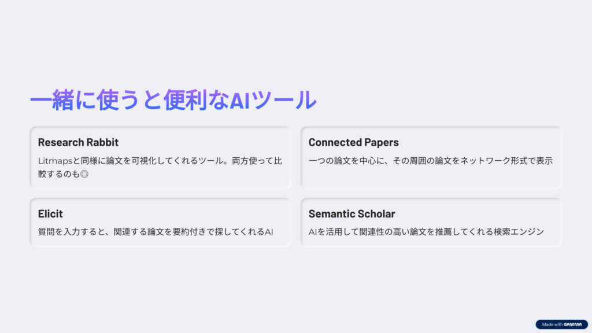Click the AI text ending Elicit description
The width and height of the screenshot is (592, 333).
click(269, 232)
